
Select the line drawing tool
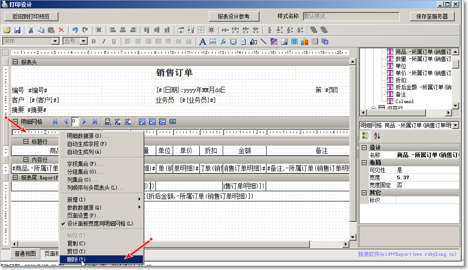point(263,42)
